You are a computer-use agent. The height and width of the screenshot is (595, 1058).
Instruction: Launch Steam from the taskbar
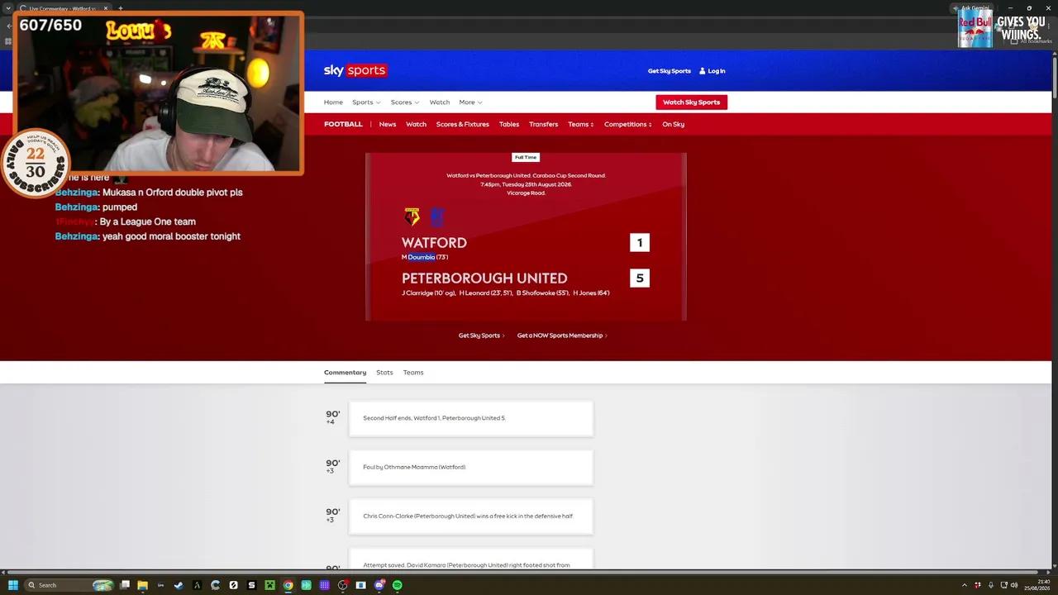(x=179, y=585)
